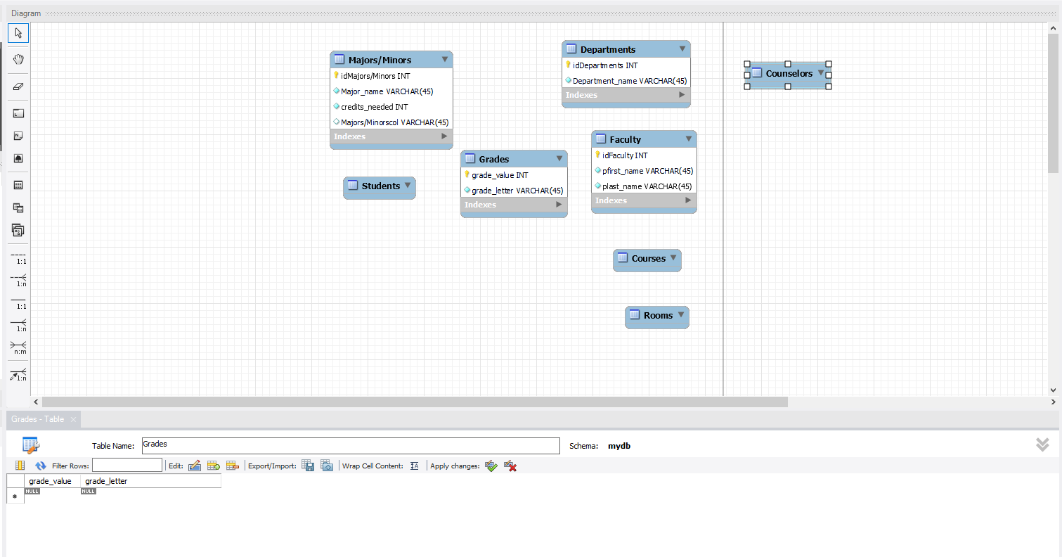Select the n:m relationship tool
Image resolution: width=1062 pixels, height=557 pixels.
coord(18,346)
